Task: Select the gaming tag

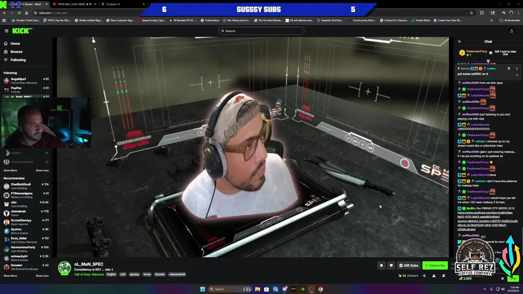Action: 134,274
